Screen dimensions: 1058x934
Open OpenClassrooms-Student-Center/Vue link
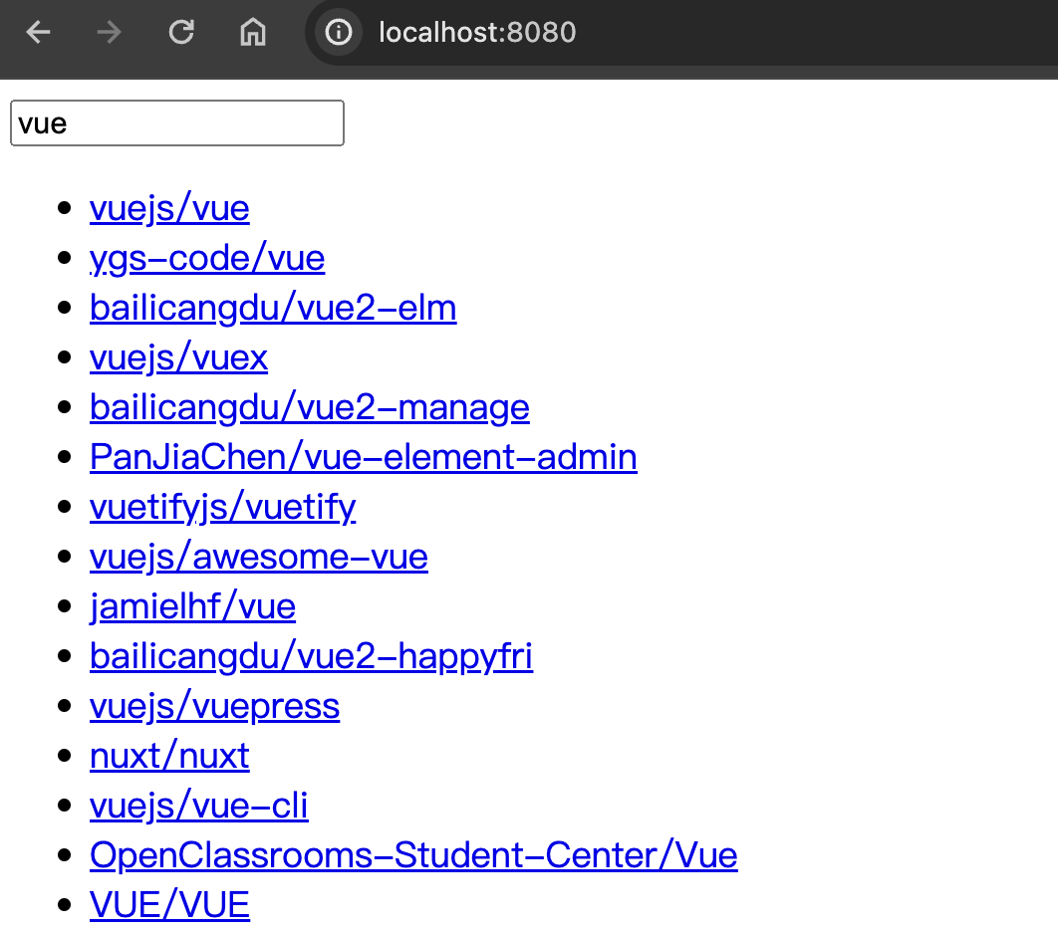tap(413, 854)
